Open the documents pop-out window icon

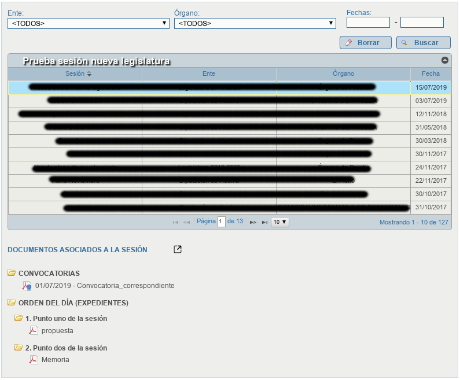tap(178, 249)
